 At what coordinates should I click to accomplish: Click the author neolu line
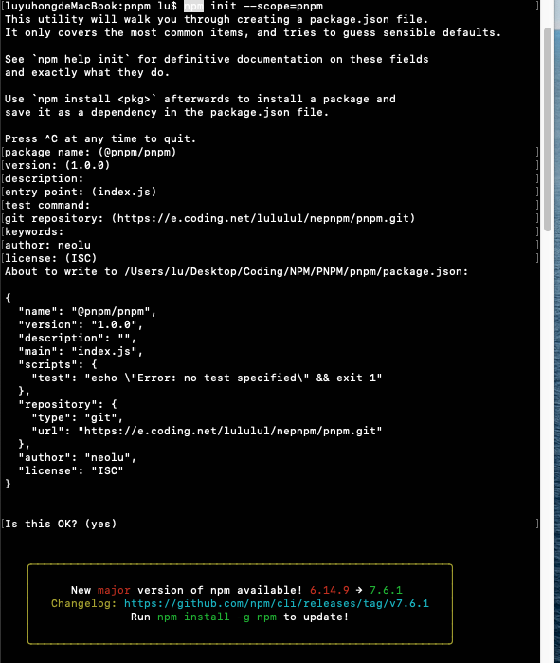47,246
